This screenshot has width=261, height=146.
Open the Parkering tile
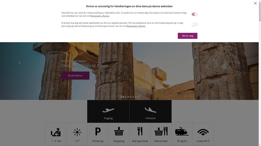tap(98, 134)
